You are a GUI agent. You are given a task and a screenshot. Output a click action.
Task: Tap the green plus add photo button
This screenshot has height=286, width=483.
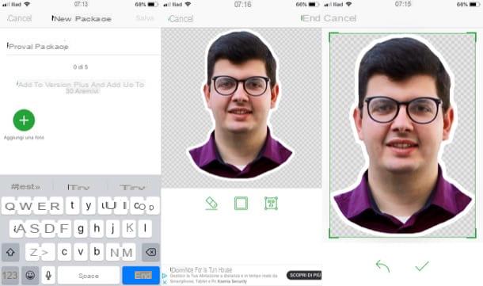[x=24, y=120]
